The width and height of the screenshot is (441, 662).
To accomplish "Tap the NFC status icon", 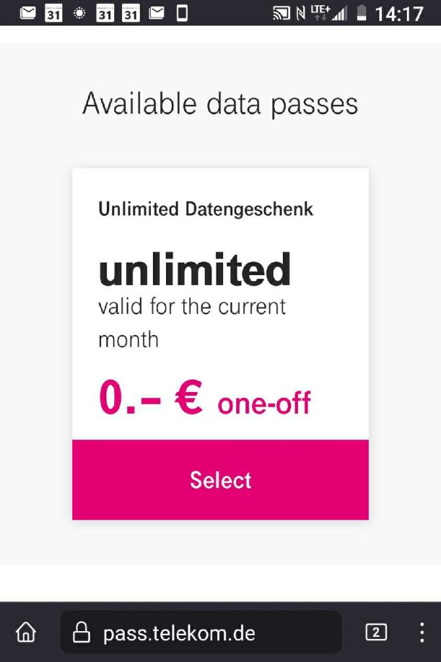I will pyautogui.click(x=301, y=14).
